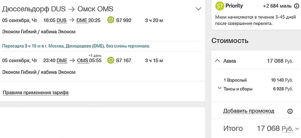Click OMS airport code at 05:55
The height and width of the screenshot is (138, 301).
[x=83, y=61]
